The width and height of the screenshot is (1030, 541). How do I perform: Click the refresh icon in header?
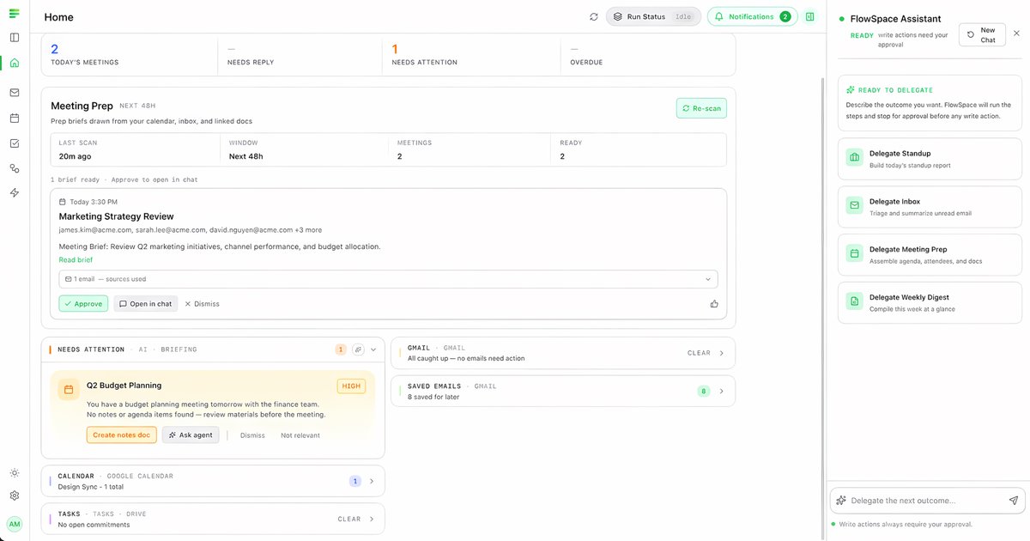[594, 16]
